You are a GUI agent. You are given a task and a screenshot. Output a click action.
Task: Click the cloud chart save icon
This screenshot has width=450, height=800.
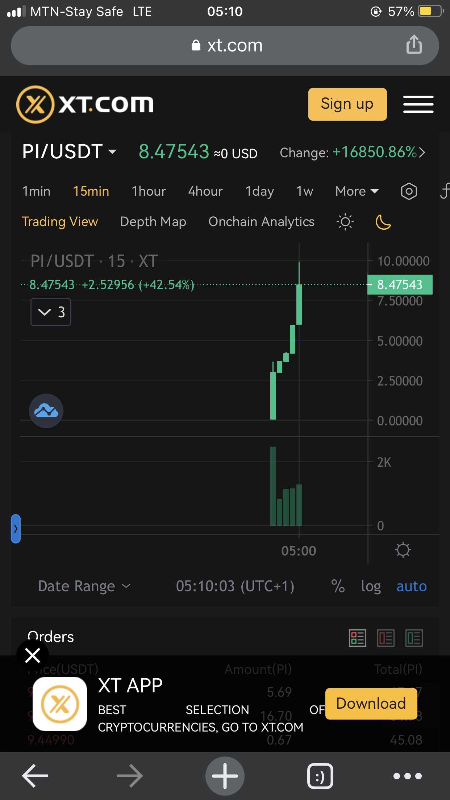[46, 411]
